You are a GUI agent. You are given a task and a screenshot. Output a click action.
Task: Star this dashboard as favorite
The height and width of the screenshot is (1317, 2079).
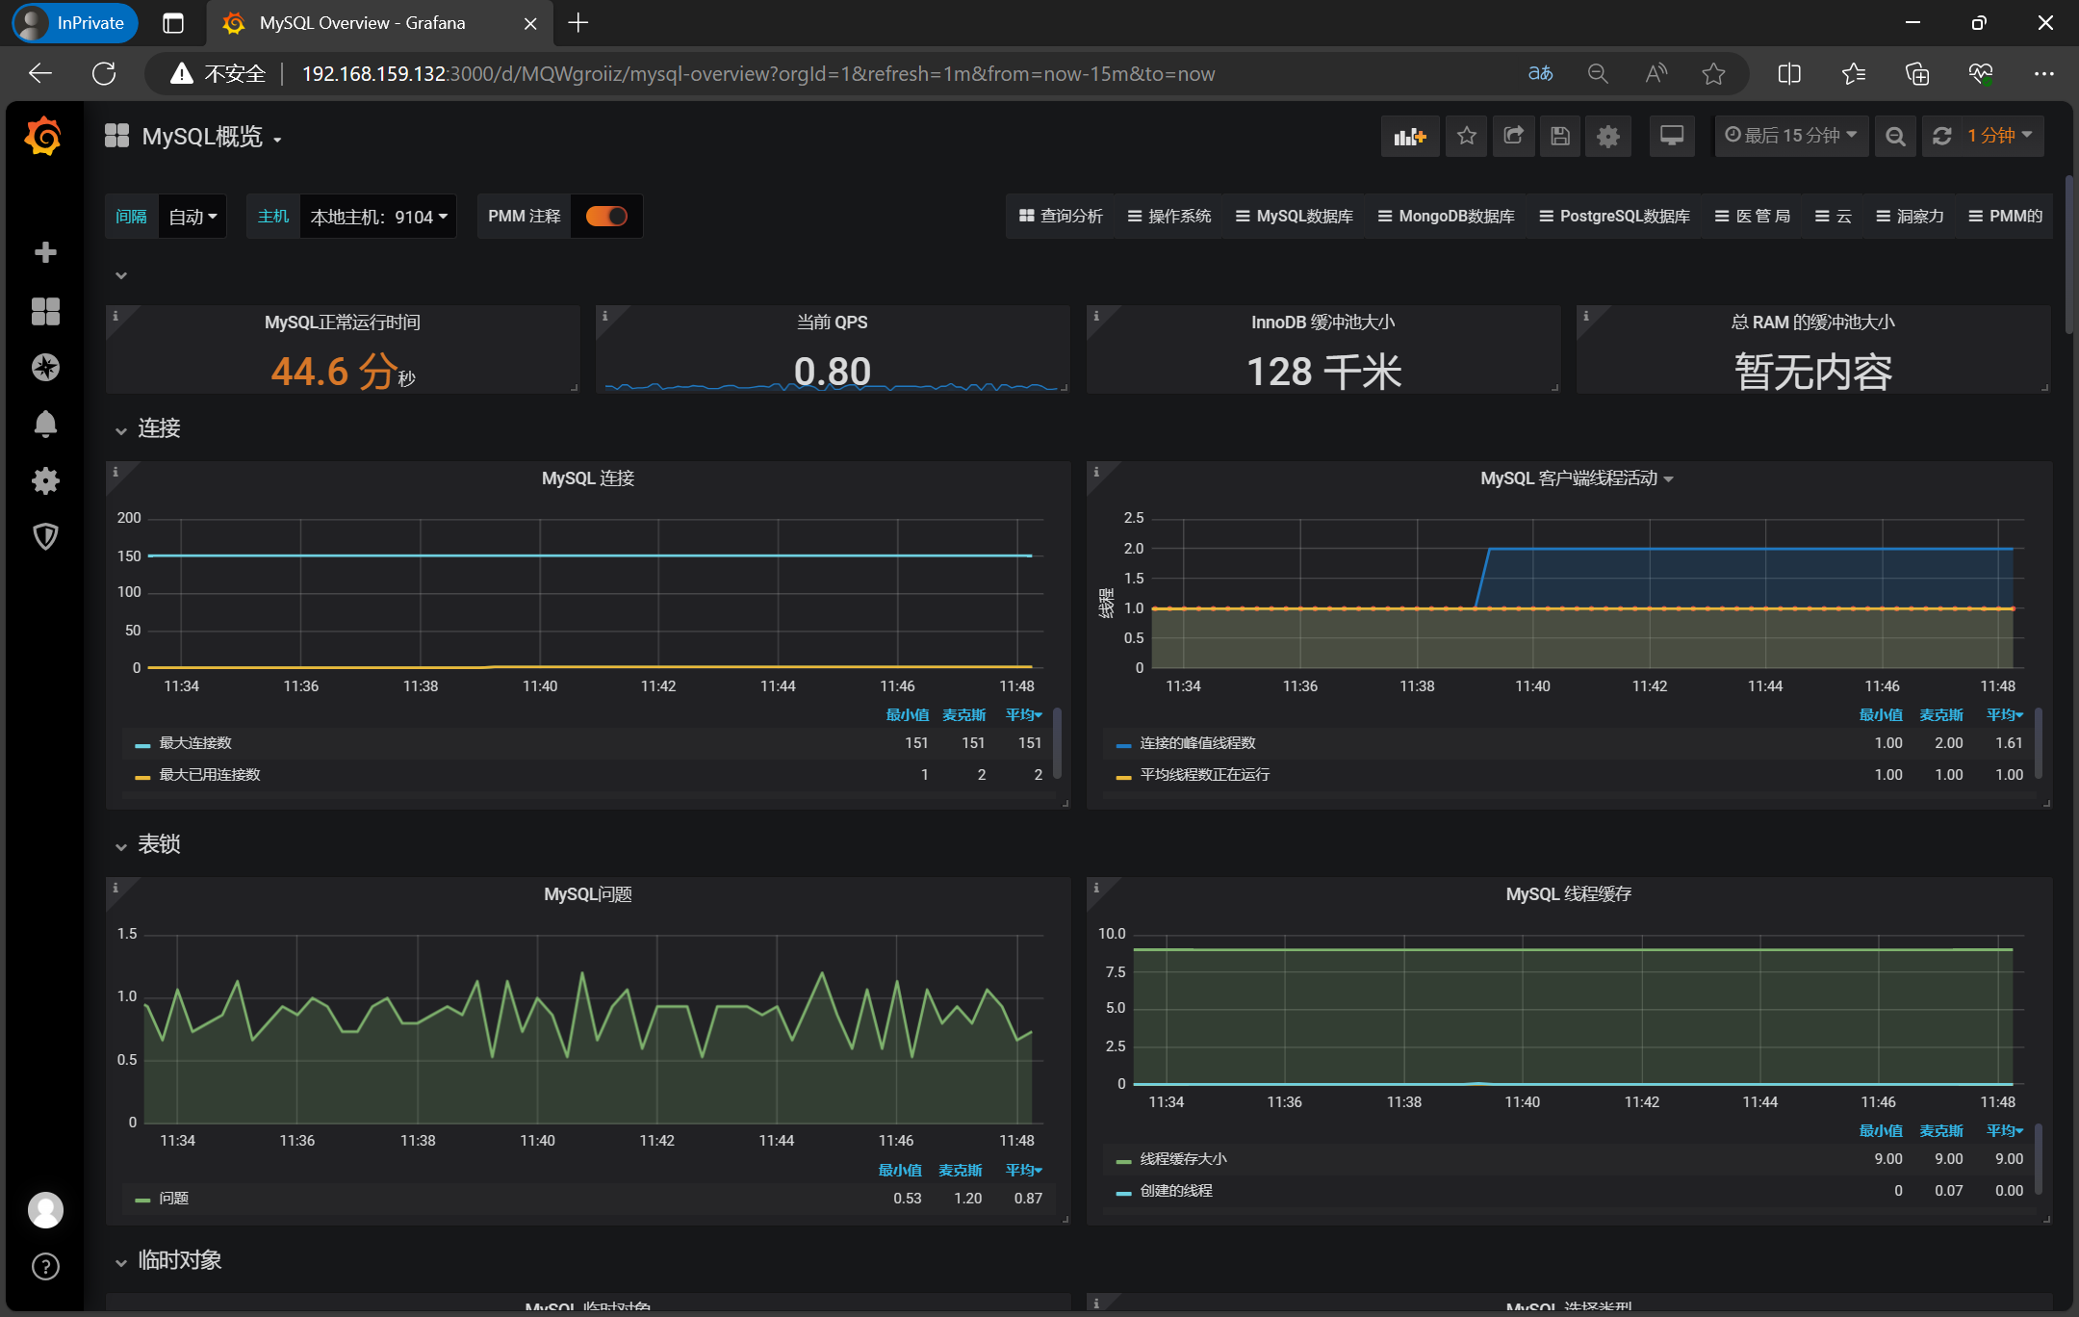1466,136
